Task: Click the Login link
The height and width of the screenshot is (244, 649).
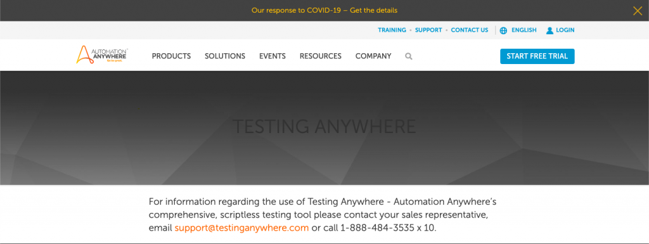Action: point(565,30)
